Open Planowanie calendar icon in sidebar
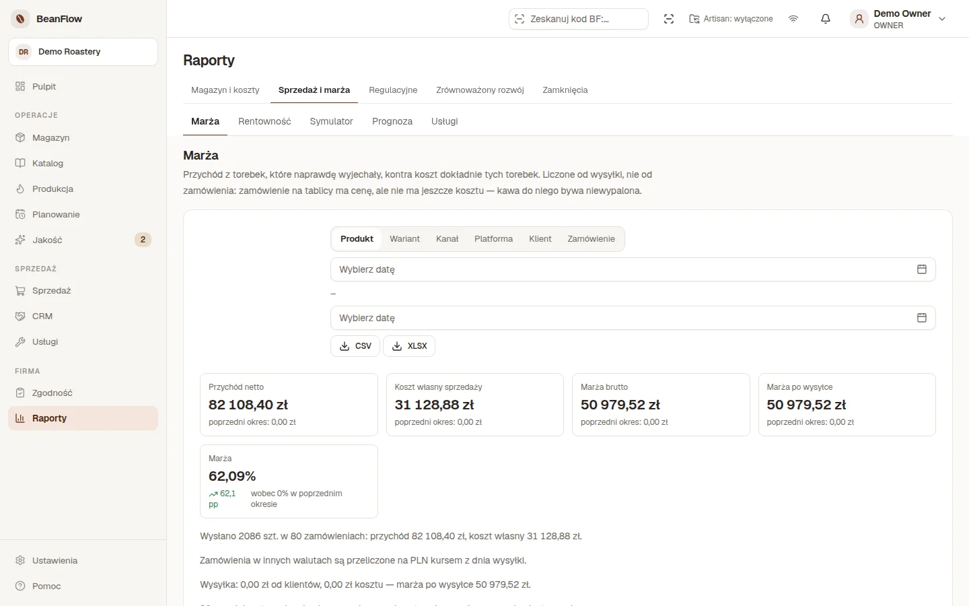Viewport: 969px width, 606px height. click(20, 214)
